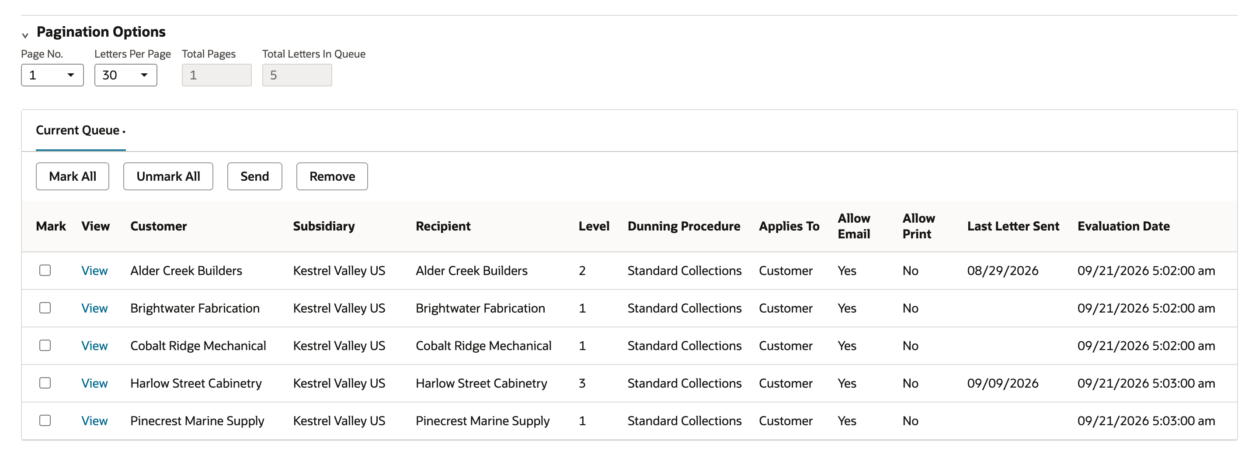Open the Letters Per Page dropdown

pos(126,75)
